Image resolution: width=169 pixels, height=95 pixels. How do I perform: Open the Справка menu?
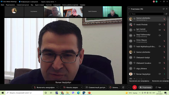point(82,5)
